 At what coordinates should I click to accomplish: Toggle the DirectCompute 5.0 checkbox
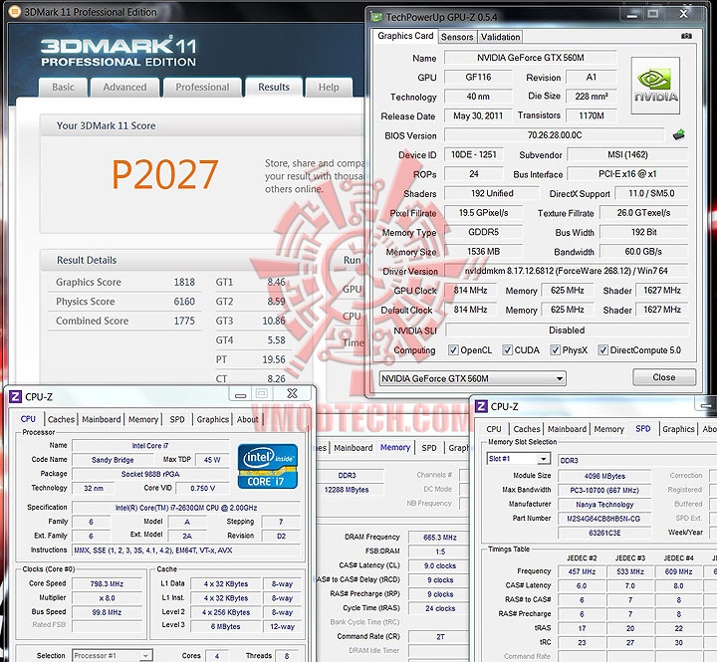pyautogui.click(x=603, y=350)
